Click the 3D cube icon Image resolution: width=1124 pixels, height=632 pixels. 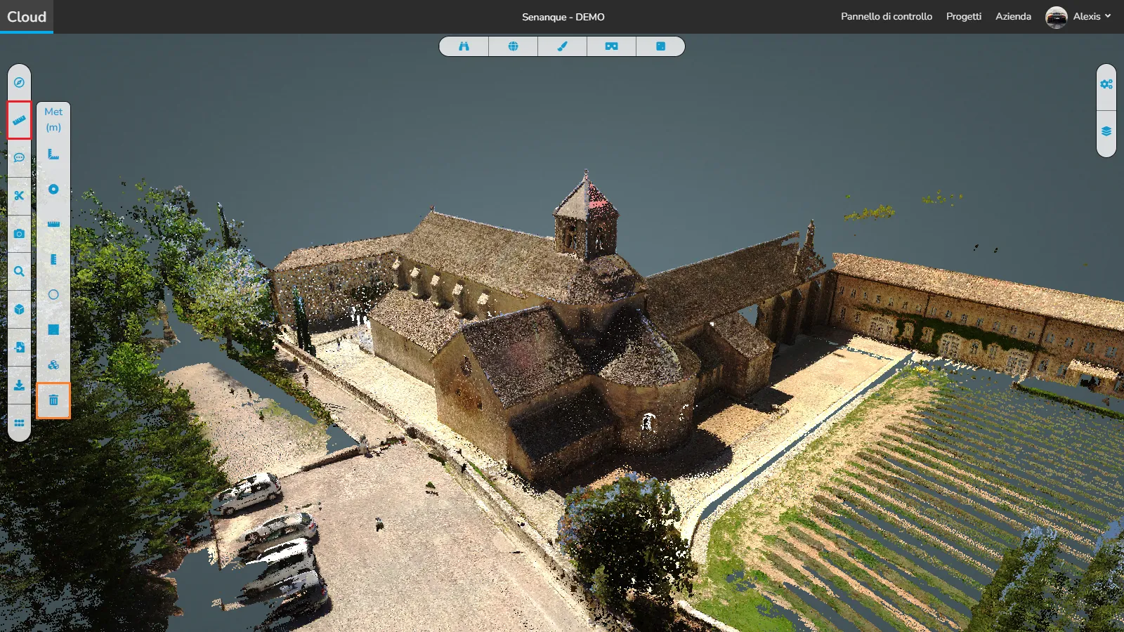(19, 310)
